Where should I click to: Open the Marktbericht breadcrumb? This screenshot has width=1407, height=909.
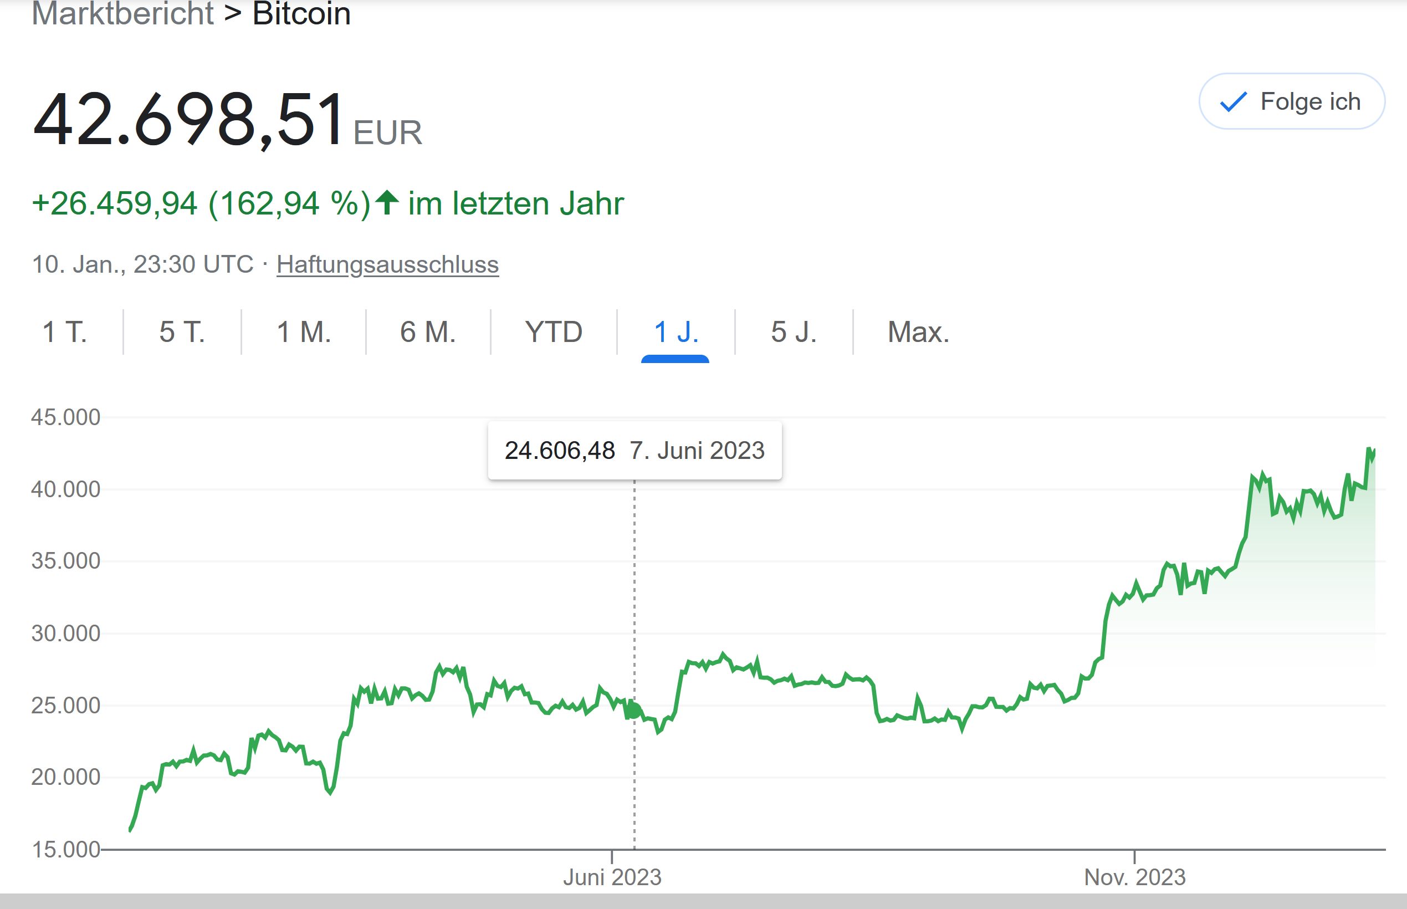122,13
